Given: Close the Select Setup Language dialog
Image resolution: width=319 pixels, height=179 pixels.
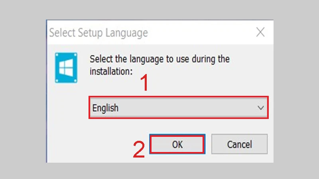Looking at the screenshot, I should pos(260,33).
